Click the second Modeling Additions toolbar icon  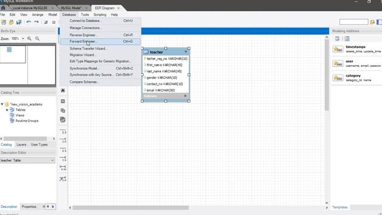(x=347, y=38)
